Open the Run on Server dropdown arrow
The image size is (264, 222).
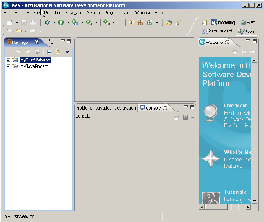96,22
